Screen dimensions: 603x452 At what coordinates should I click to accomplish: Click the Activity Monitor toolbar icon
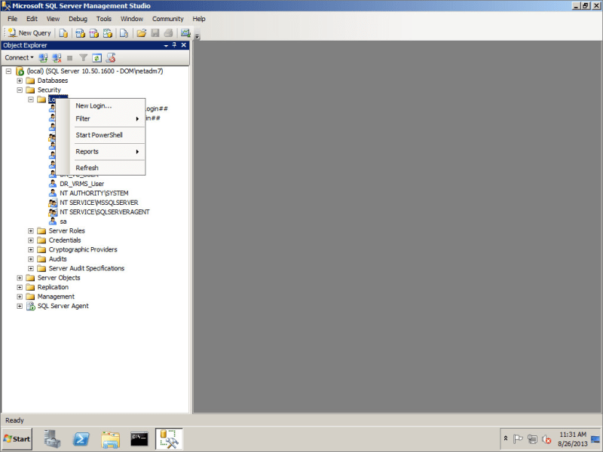coord(185,33)
